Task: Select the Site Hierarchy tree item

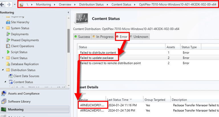Action: [20, 22]
